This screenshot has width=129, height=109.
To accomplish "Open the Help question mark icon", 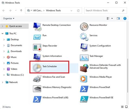I will (125, 18).
